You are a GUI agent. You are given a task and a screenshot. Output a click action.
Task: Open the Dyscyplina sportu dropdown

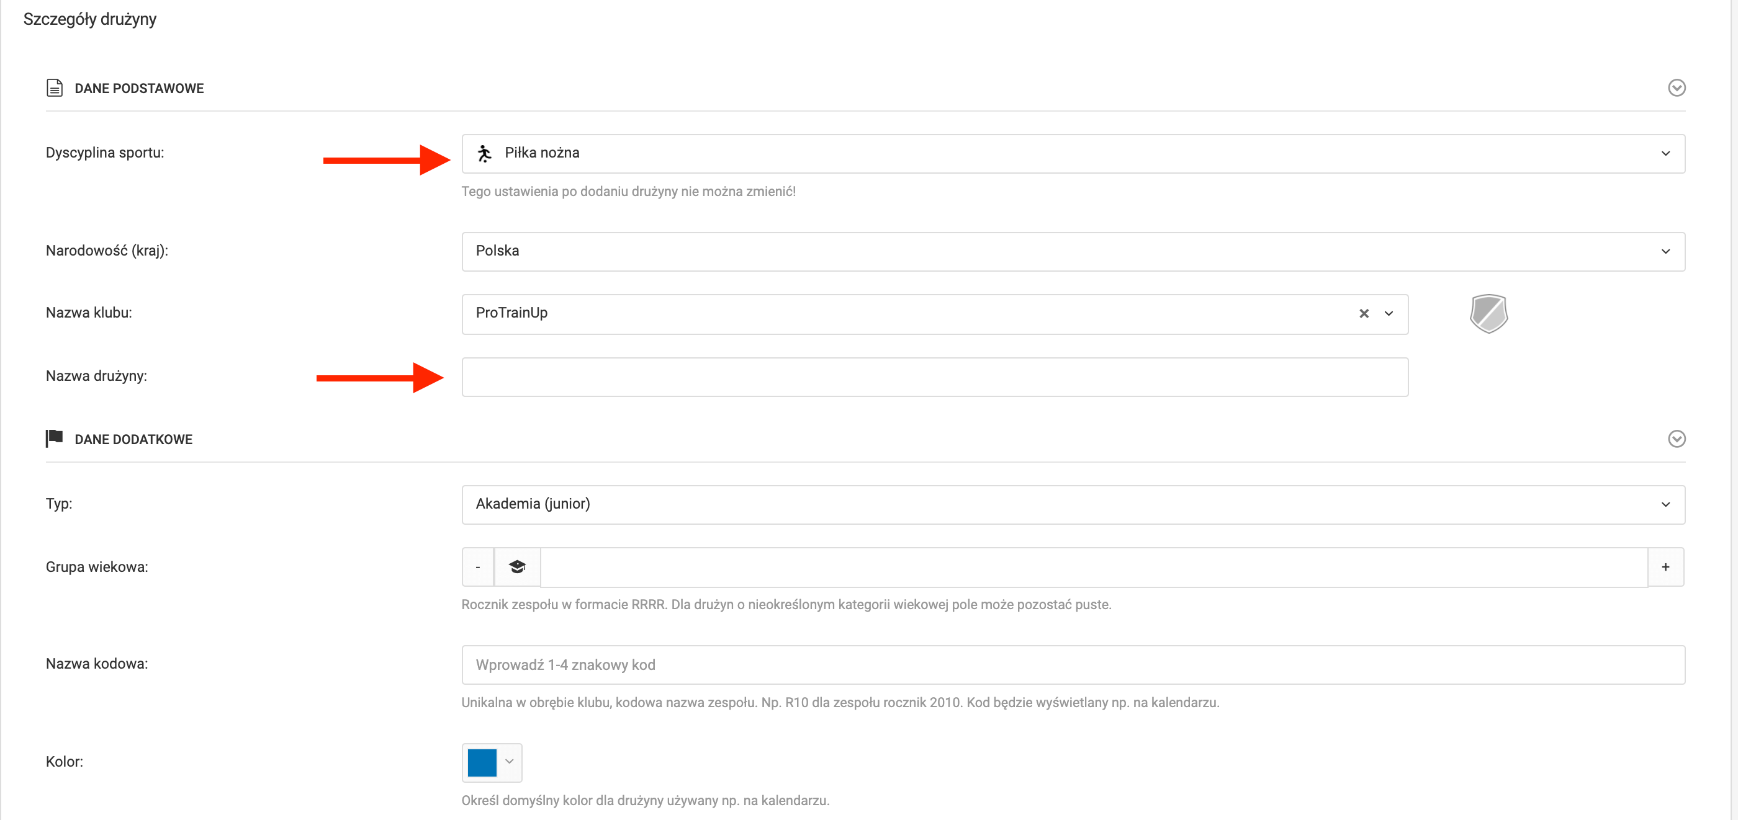coord(1073,154)
